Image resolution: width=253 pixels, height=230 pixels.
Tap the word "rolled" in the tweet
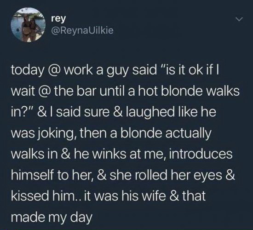(x=151, y=176)
